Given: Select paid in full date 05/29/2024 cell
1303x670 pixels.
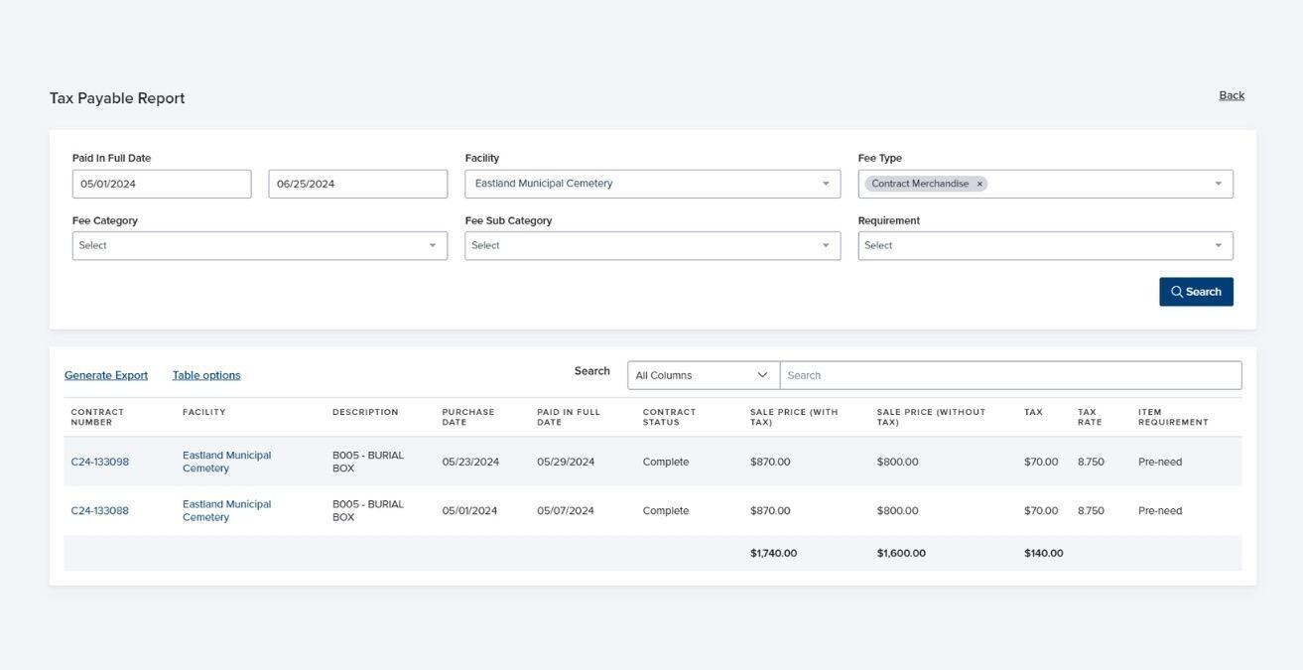Looking at the screenshot, I should tap(566, 462).
